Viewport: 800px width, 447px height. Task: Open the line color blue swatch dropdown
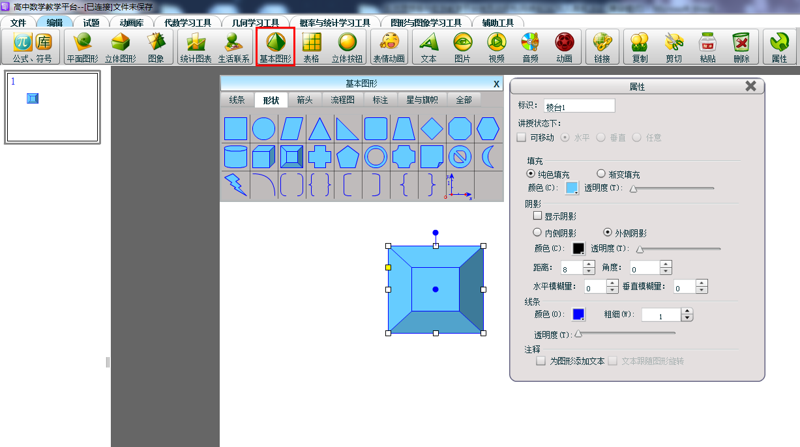pos(578,314)
